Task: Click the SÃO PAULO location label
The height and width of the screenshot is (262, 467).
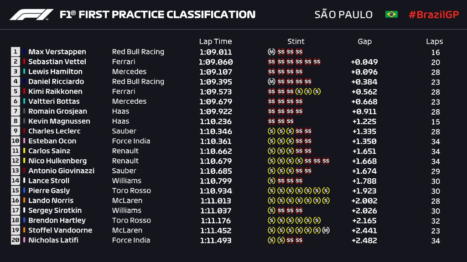Action: [x=343, y=15]
